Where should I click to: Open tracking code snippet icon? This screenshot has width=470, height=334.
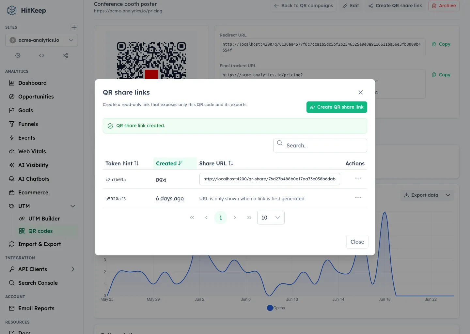(41, 55)
